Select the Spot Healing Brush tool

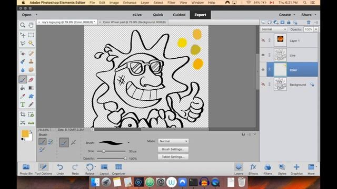(31, 54)
